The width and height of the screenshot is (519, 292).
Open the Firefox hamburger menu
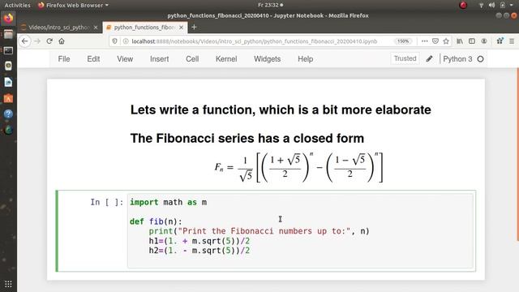512,41
